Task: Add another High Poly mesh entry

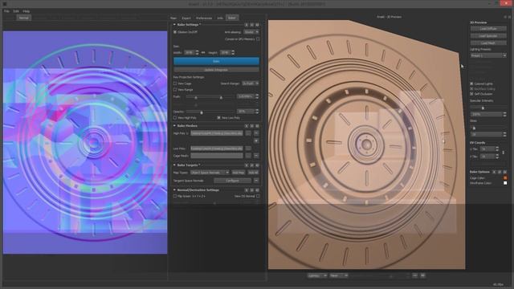Action: (256, 140)
